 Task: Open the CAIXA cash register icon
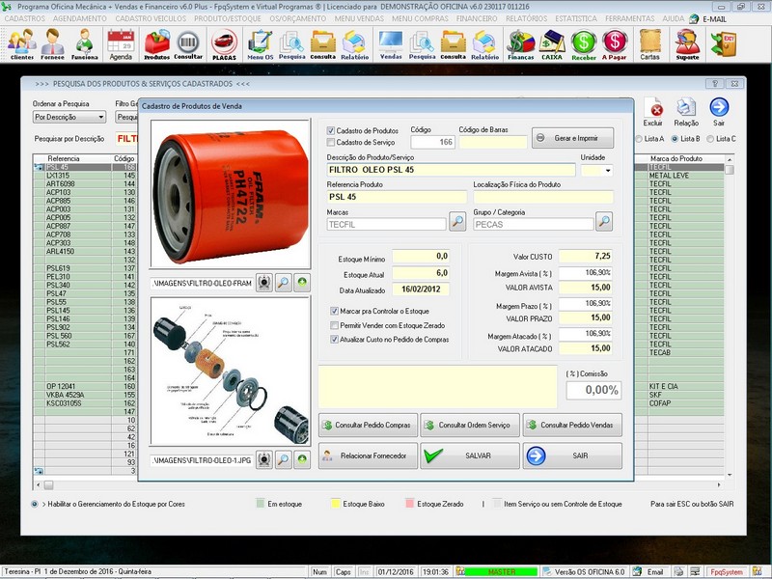click(552, 43)
